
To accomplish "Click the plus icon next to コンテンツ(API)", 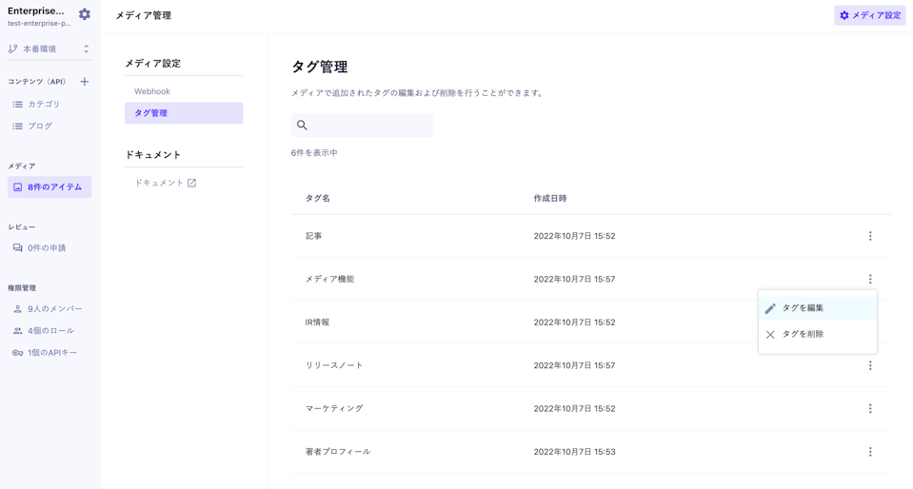I will pos(85,82).
